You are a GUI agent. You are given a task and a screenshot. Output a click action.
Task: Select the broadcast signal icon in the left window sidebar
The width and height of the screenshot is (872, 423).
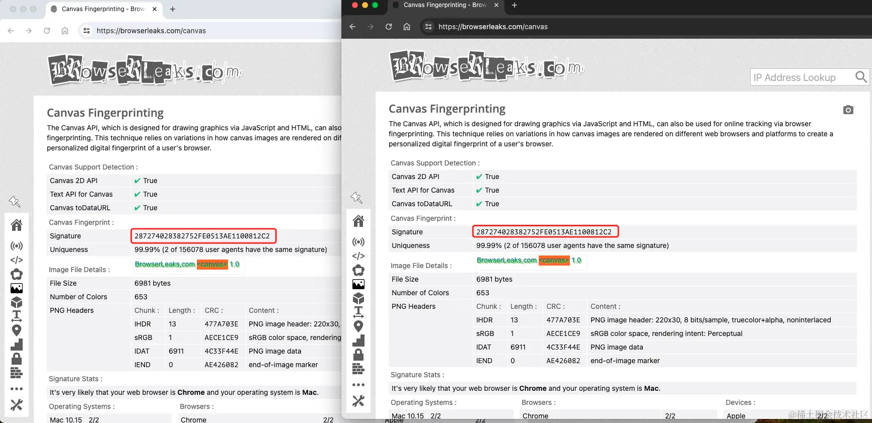click(17, 246)
